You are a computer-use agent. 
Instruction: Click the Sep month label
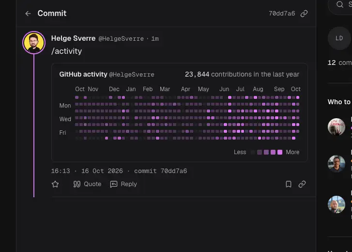coord(279,89)
